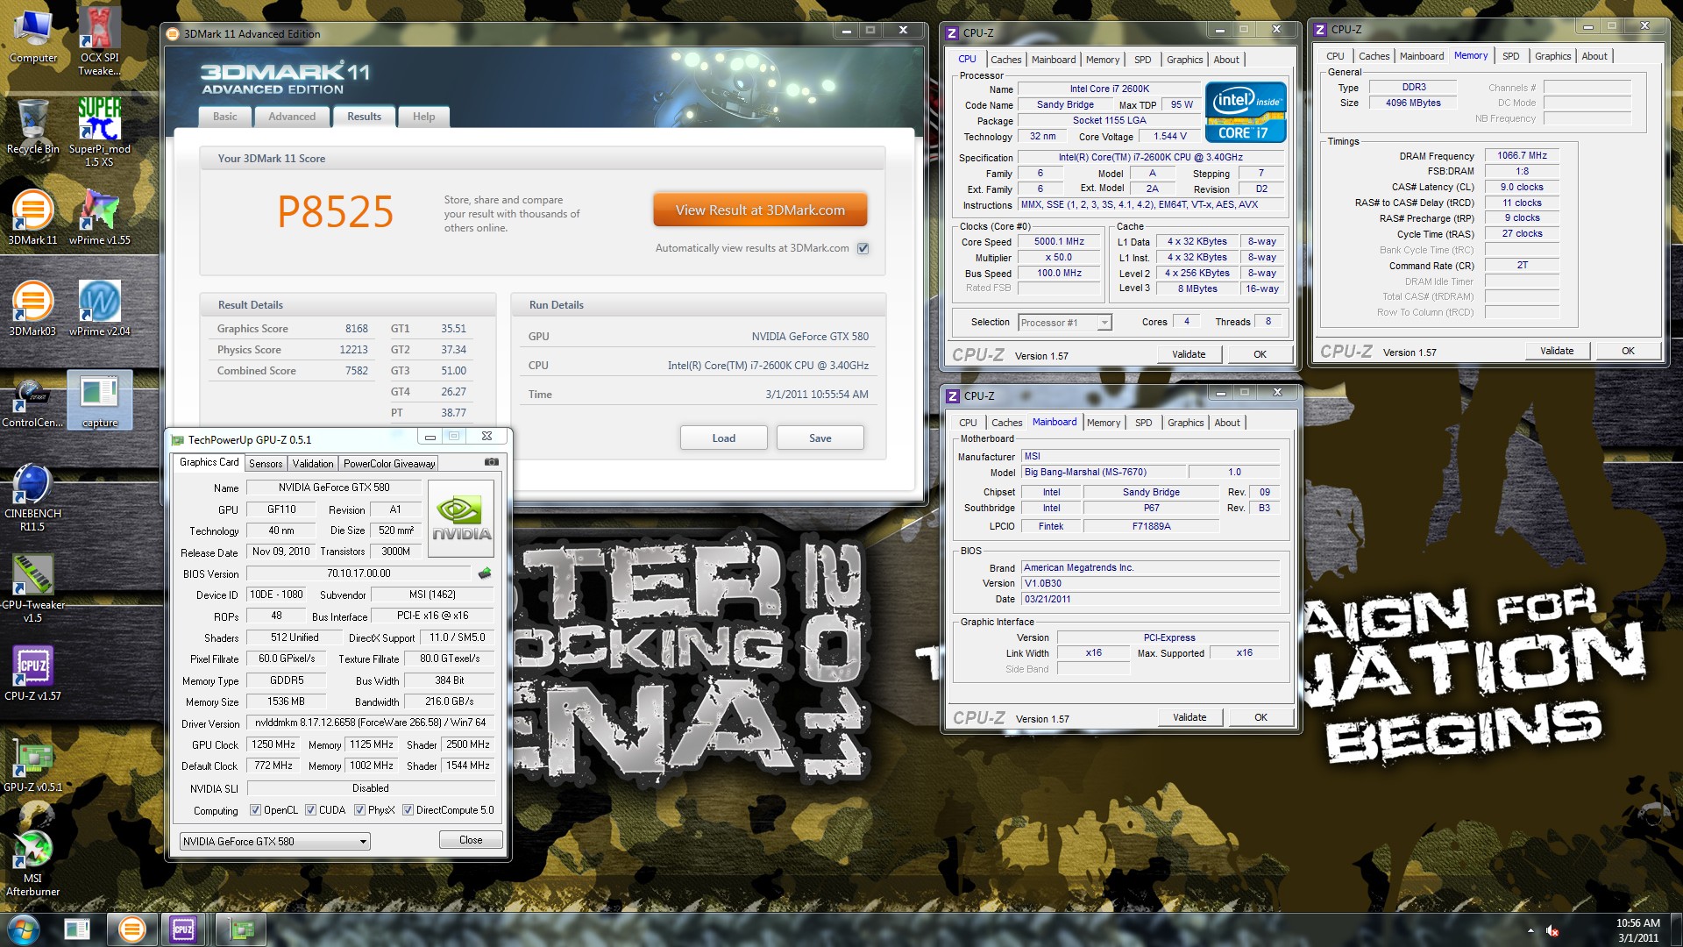The height and width of the screenshot is (947, 1683).
Task: Click Validate in CPU-Z Mainboard window
Action: (x=1189, y=717)
